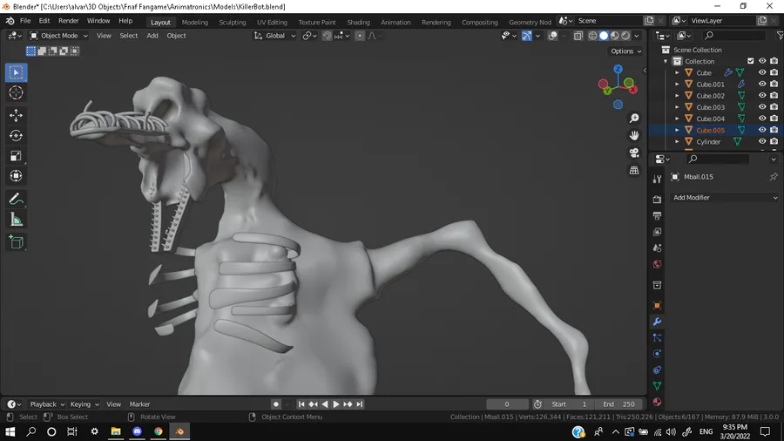Click the Move view hand icon

tap(634, 135)
